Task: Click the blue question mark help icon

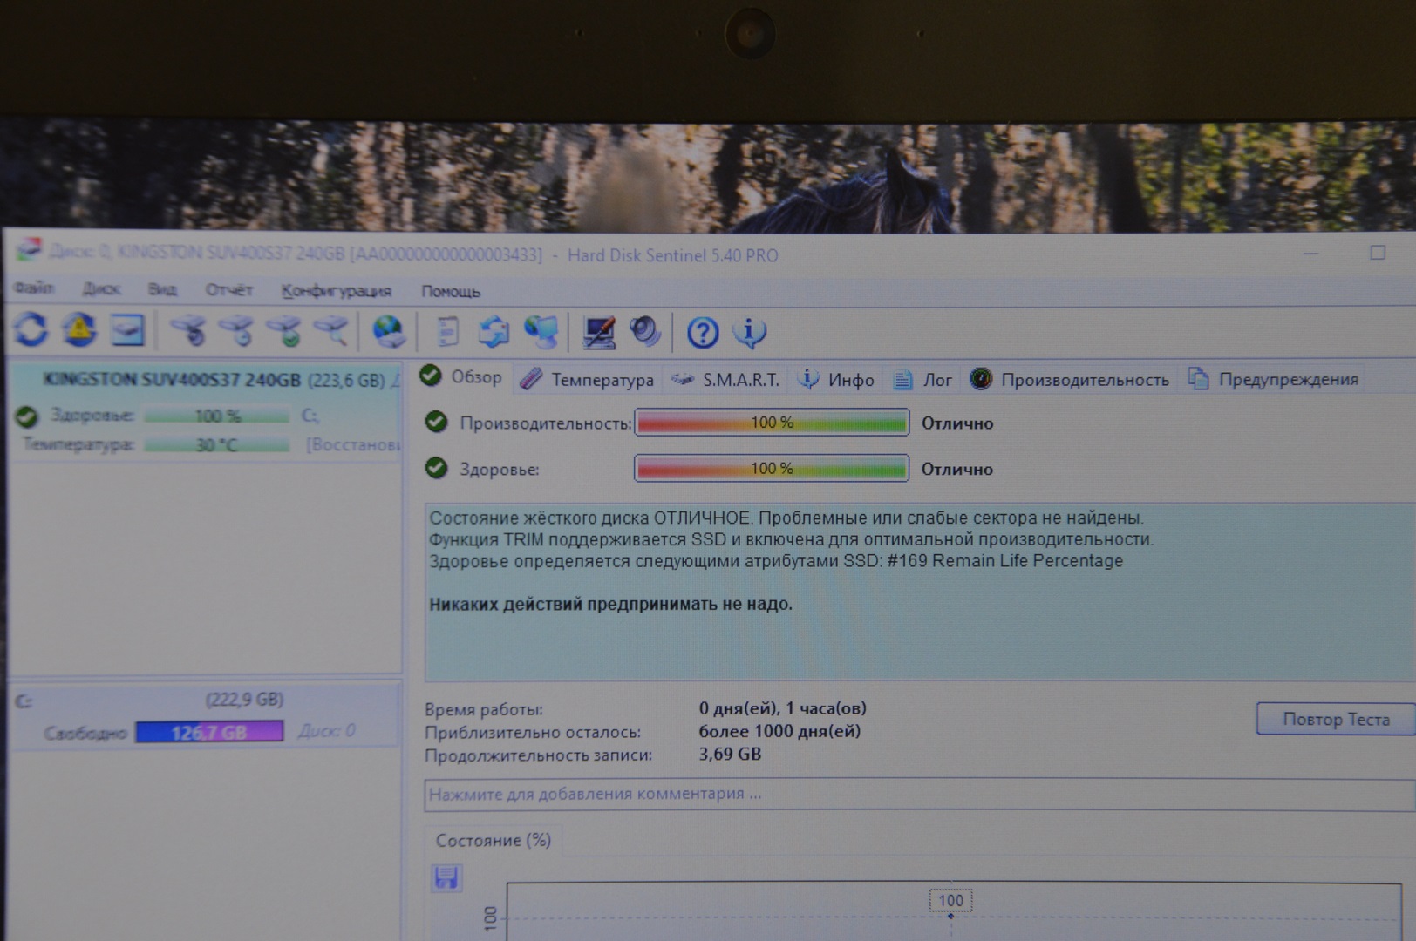Action: click(703, 332)
